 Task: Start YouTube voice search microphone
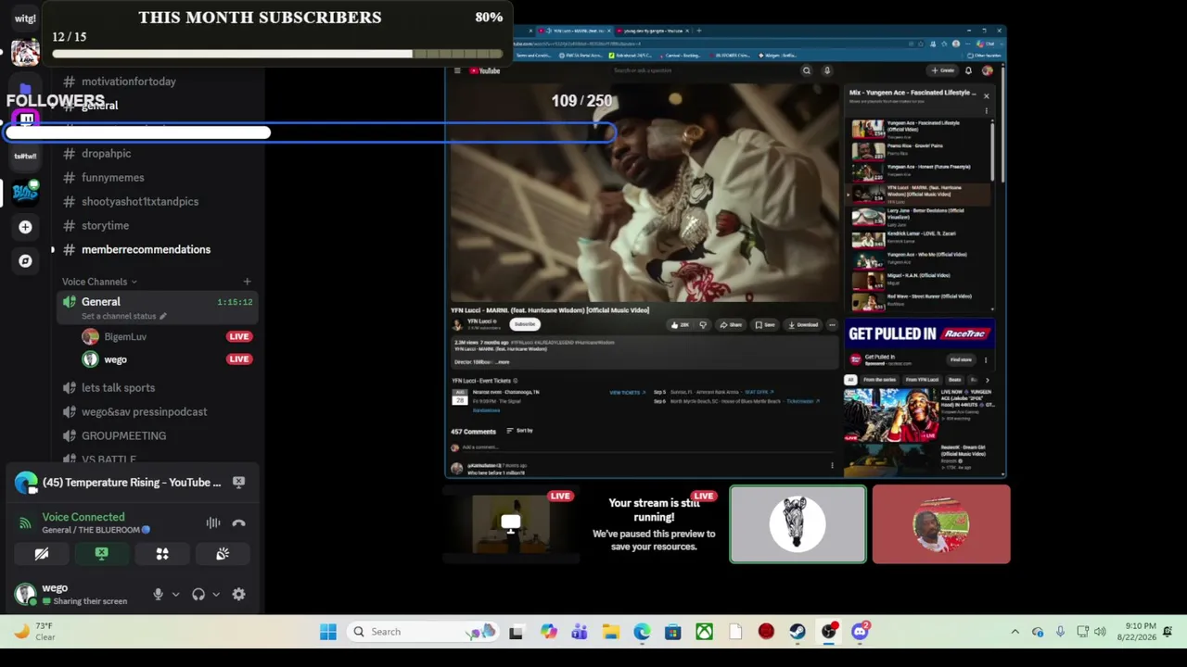(x=827, y=70)
